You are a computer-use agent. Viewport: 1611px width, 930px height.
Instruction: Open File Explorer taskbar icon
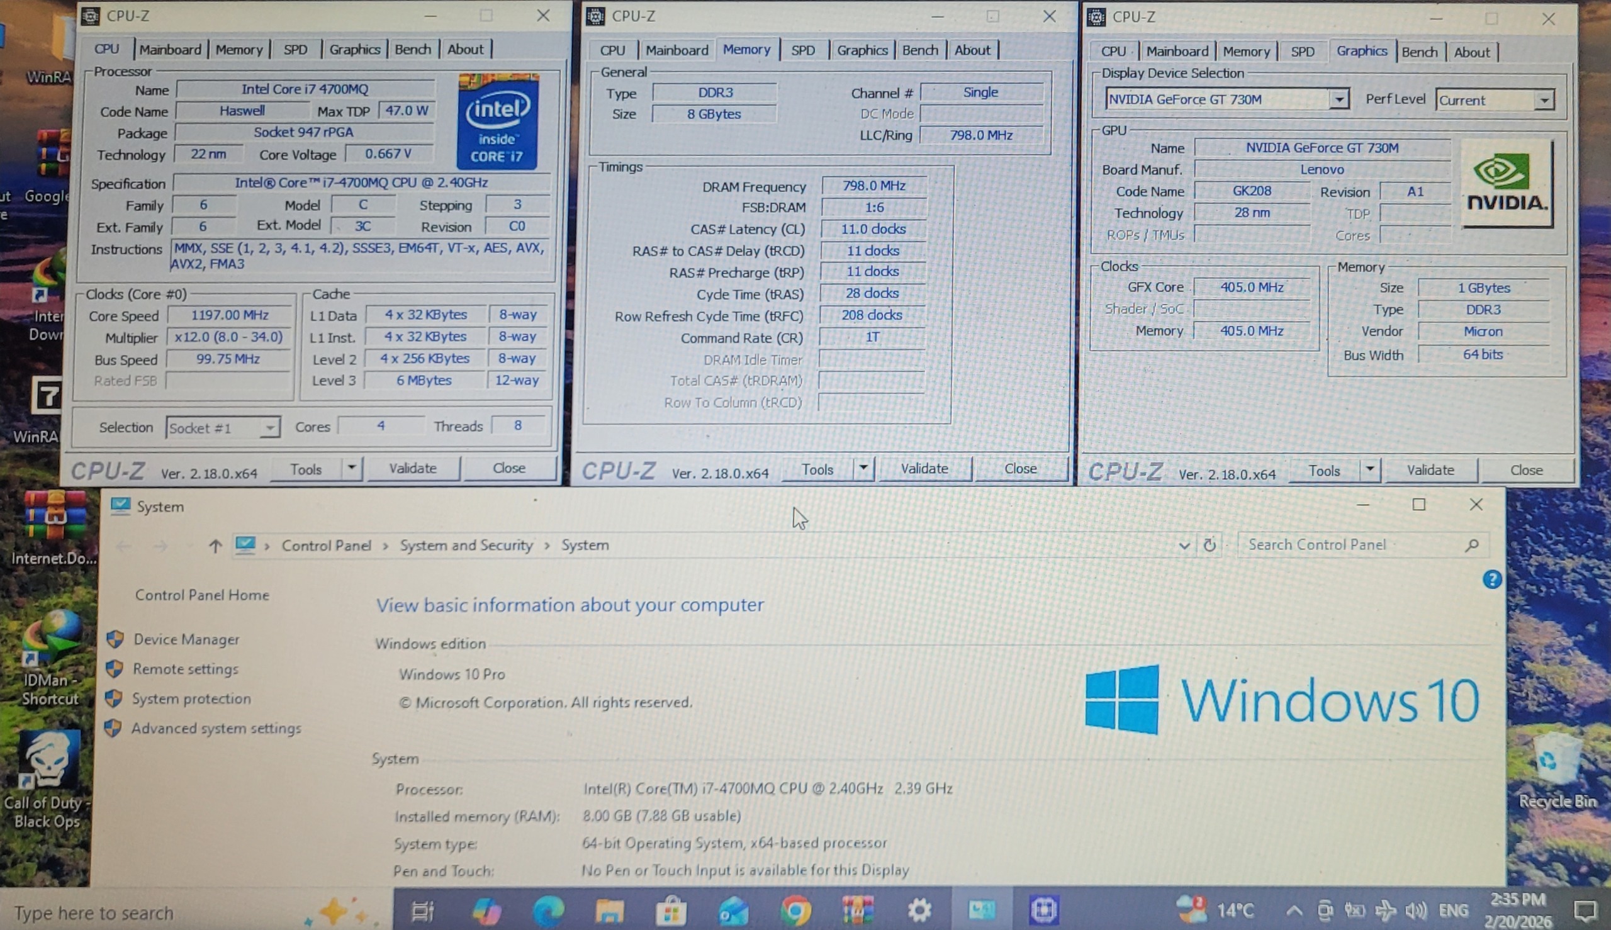click(609, 910)
